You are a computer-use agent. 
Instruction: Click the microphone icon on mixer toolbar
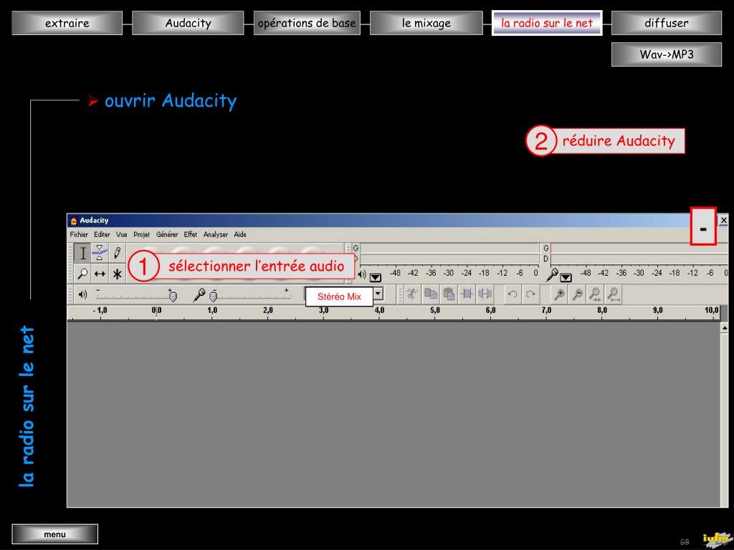point(199,294)
